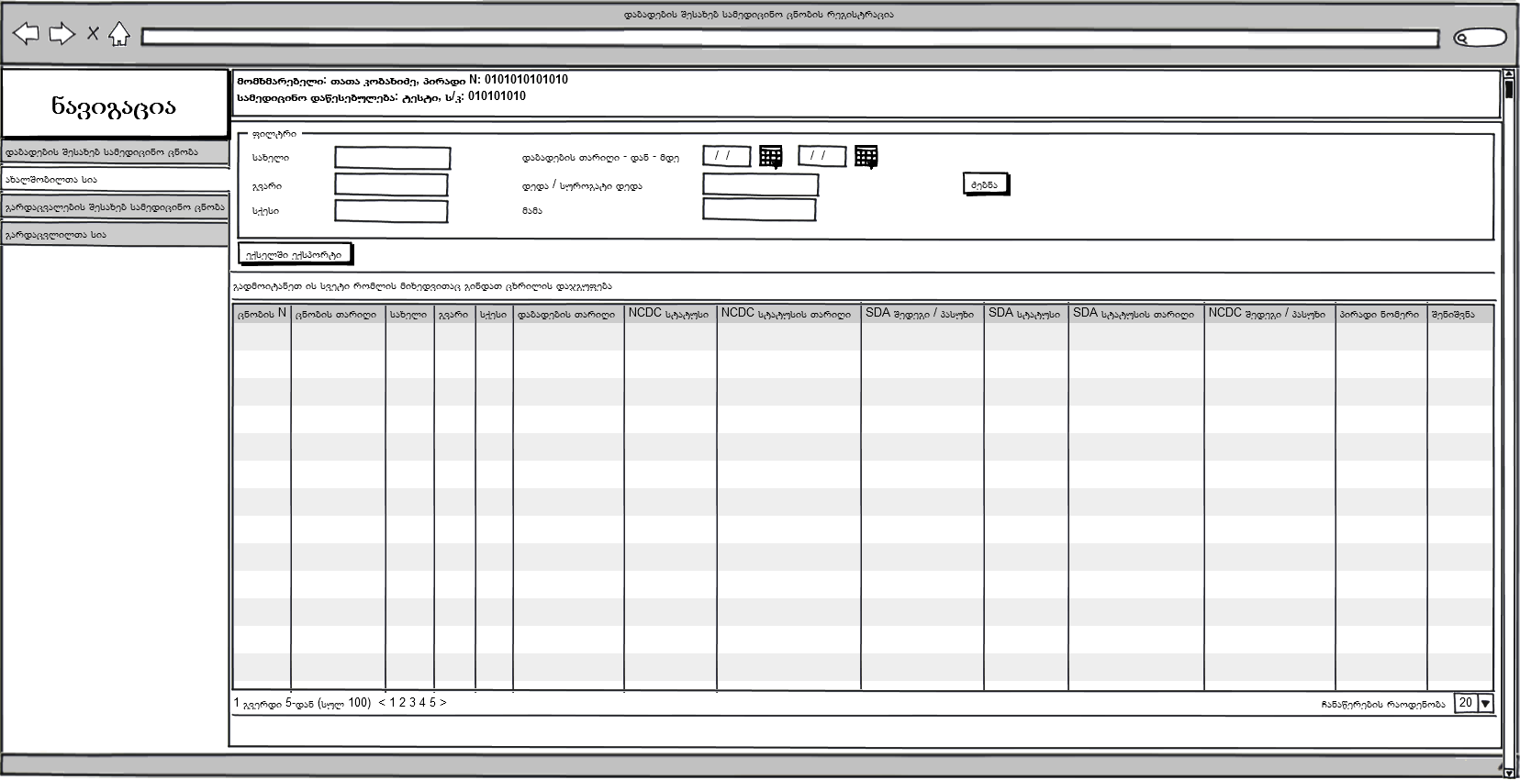Click the browser forward arrow
The height and width of the screenshot is (780, 1520).
61,35
